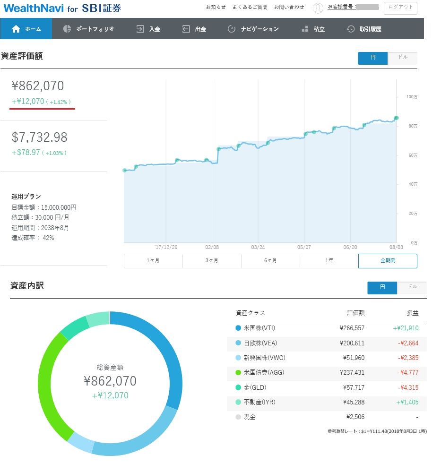Select the 1ヶ月 chart period
Image resolution: width=441 pixels, height=472 pixels.
153,261
